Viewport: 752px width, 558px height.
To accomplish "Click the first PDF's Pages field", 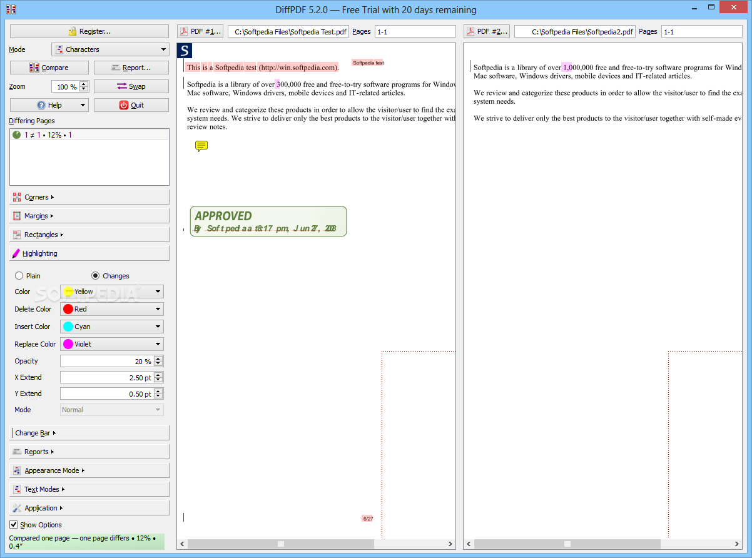I will tap(415, 31).
